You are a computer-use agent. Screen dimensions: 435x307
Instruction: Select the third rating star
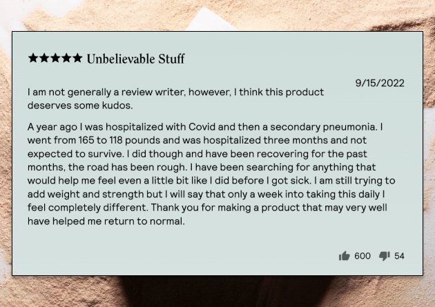tap(55, 59)
